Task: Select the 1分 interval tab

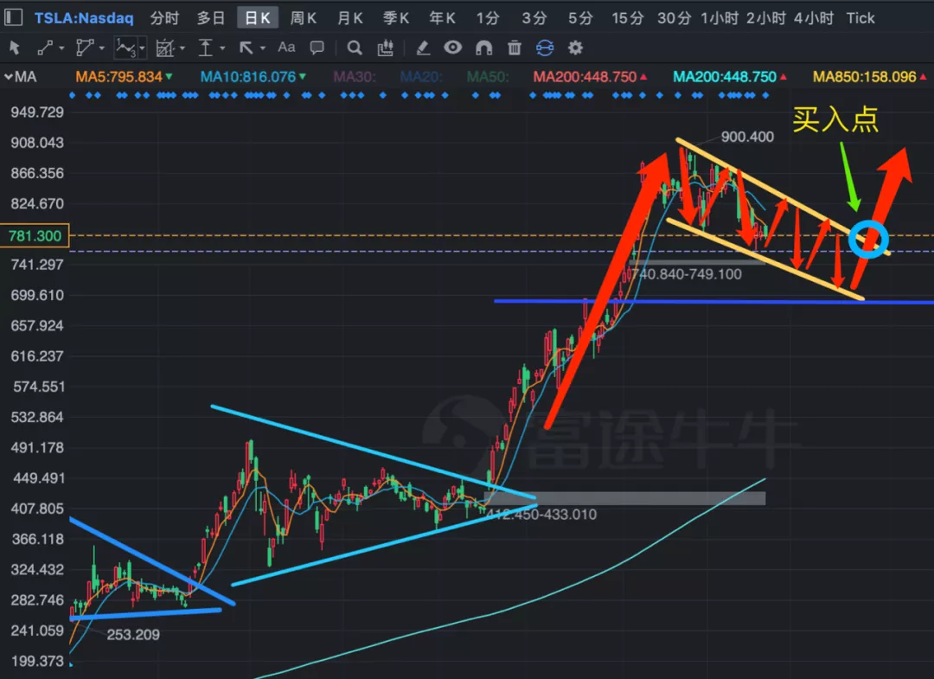Action: (x=488, y=18)
